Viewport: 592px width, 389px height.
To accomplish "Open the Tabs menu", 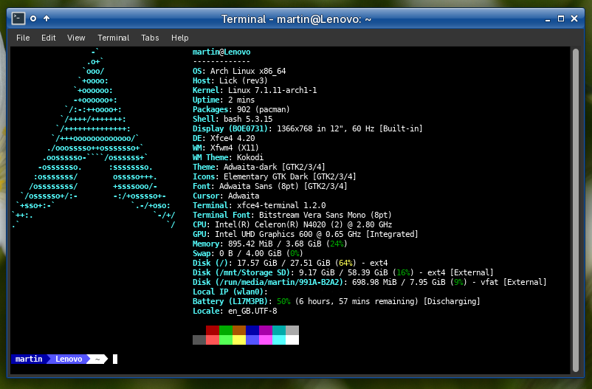I will coord(150,38).
